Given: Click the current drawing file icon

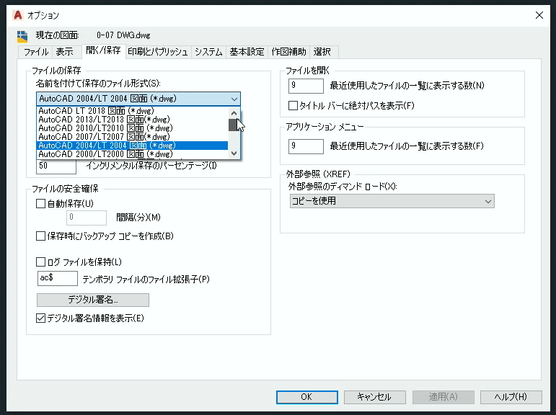Looking at the screenshot, I should (x=22, y=36).
